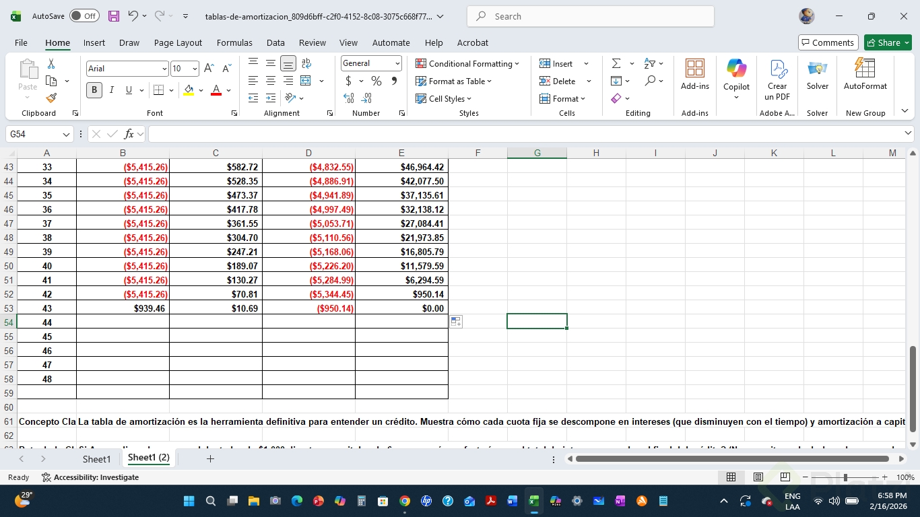920x517 pixels.
Task: Click the Share button
Action: pos(888,42)
